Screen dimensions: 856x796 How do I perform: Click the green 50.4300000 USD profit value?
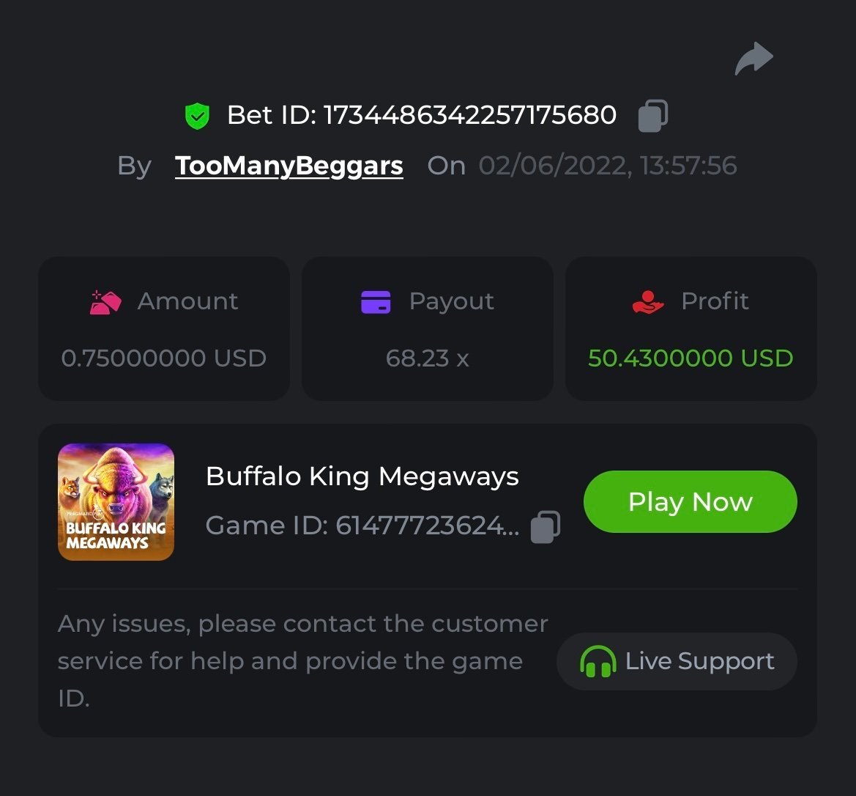pyautogui.click(x=691, y=358)
